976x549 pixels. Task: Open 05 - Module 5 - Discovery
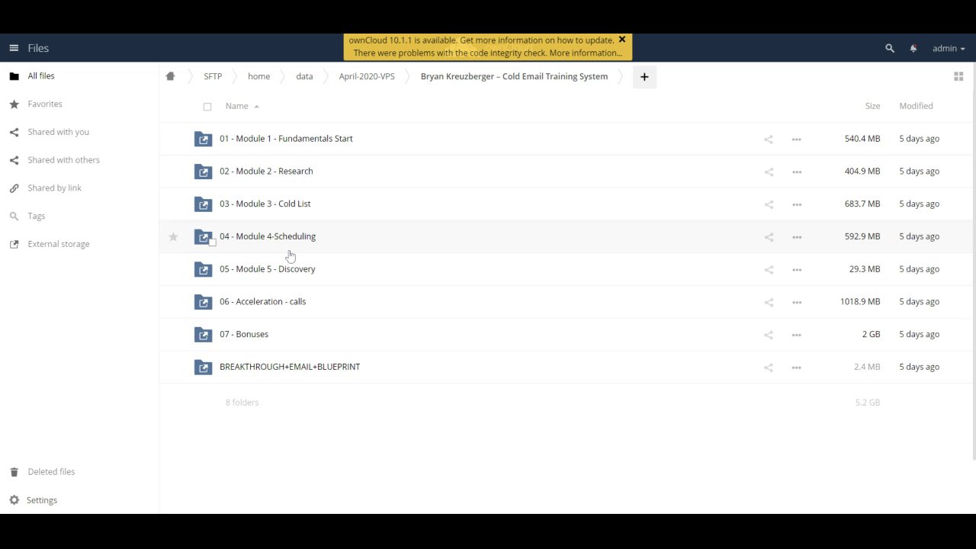point(268,269)
